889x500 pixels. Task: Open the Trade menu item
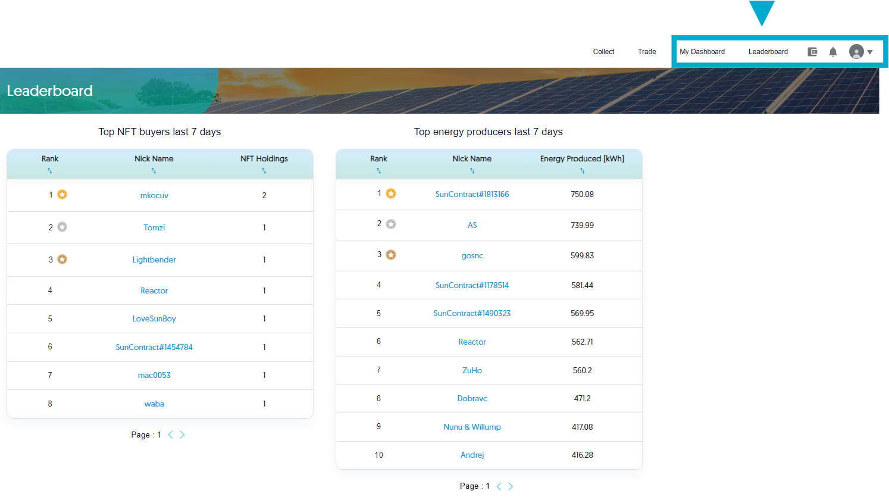coord(647,52)
